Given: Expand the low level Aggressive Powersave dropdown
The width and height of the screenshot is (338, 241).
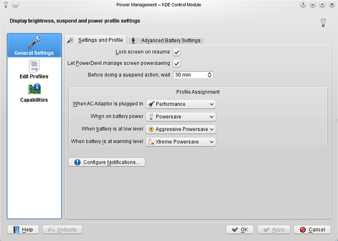Looking at the screenshot, I should point(181,129).
